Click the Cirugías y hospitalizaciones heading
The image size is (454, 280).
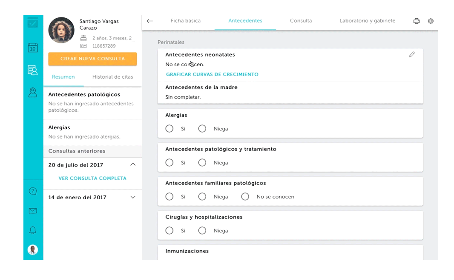click(x=204, y=217)
